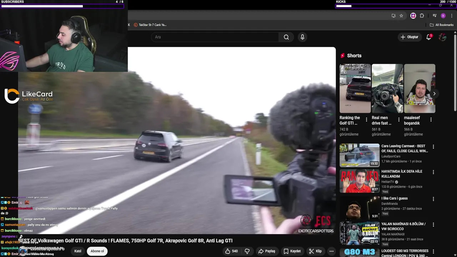Like the video with thumbs up
The width and height of the screenshot is (457, 257).
[x=231, y=251]
